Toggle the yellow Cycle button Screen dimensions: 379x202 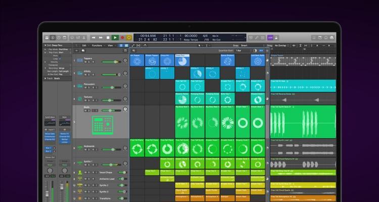129,38
